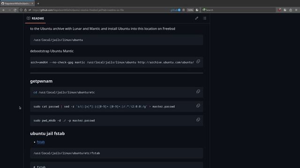
Task: Copy the debootstrap mantic command
Action: (198, 62)
